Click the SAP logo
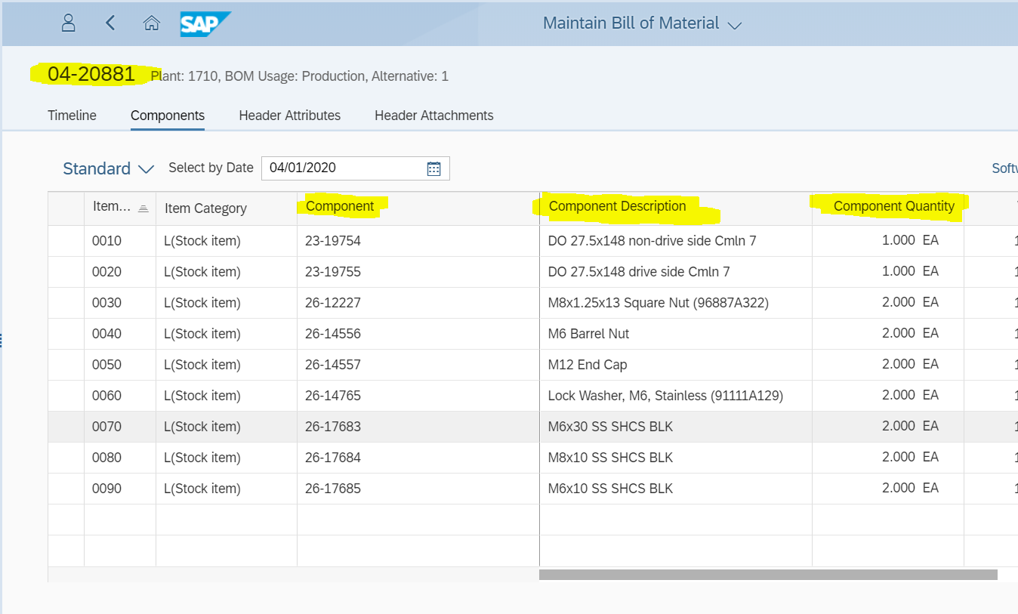This screenshot has height=614, width=1018. (204, 24)
